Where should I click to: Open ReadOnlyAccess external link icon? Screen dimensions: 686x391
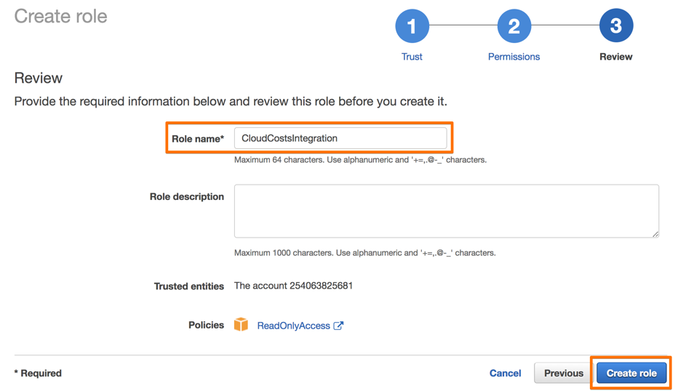(x=338, y=326)
